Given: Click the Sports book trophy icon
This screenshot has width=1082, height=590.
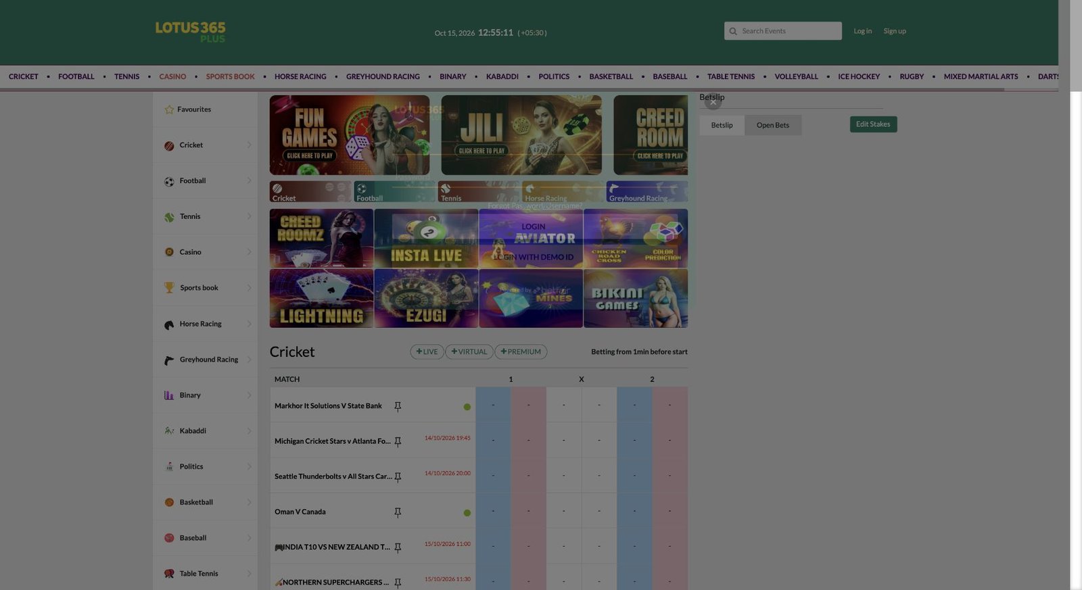Looking at the screenshot, I should [x=169, y=288].
